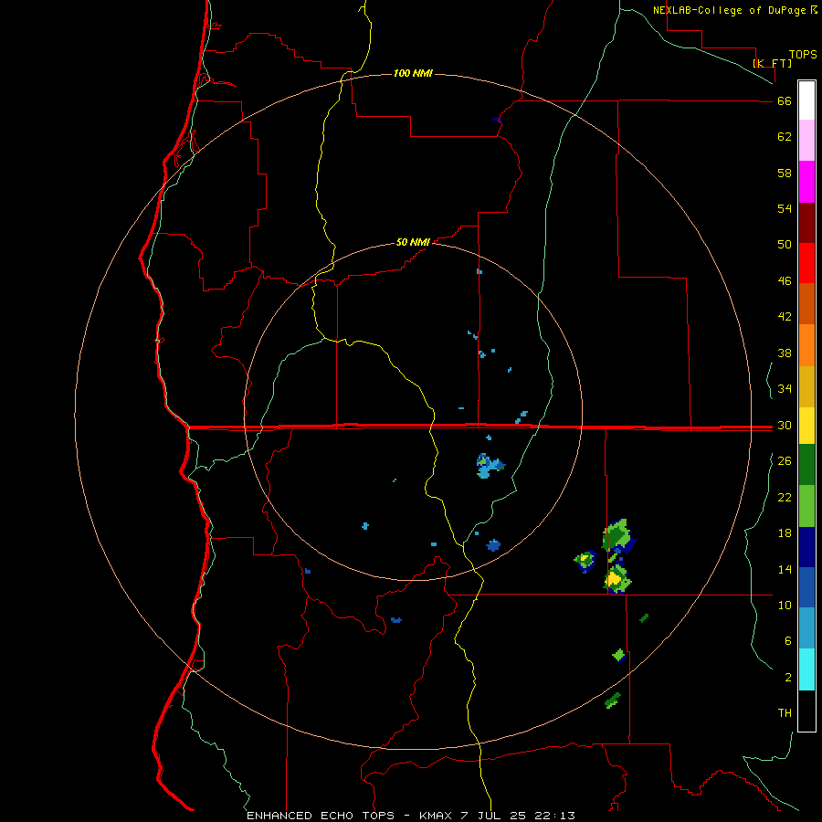Click the black TH threshold swatch
This screenshot has width=822, height=822.
pos(806,711)
